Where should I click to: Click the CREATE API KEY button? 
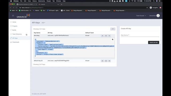tap(154, 42)
